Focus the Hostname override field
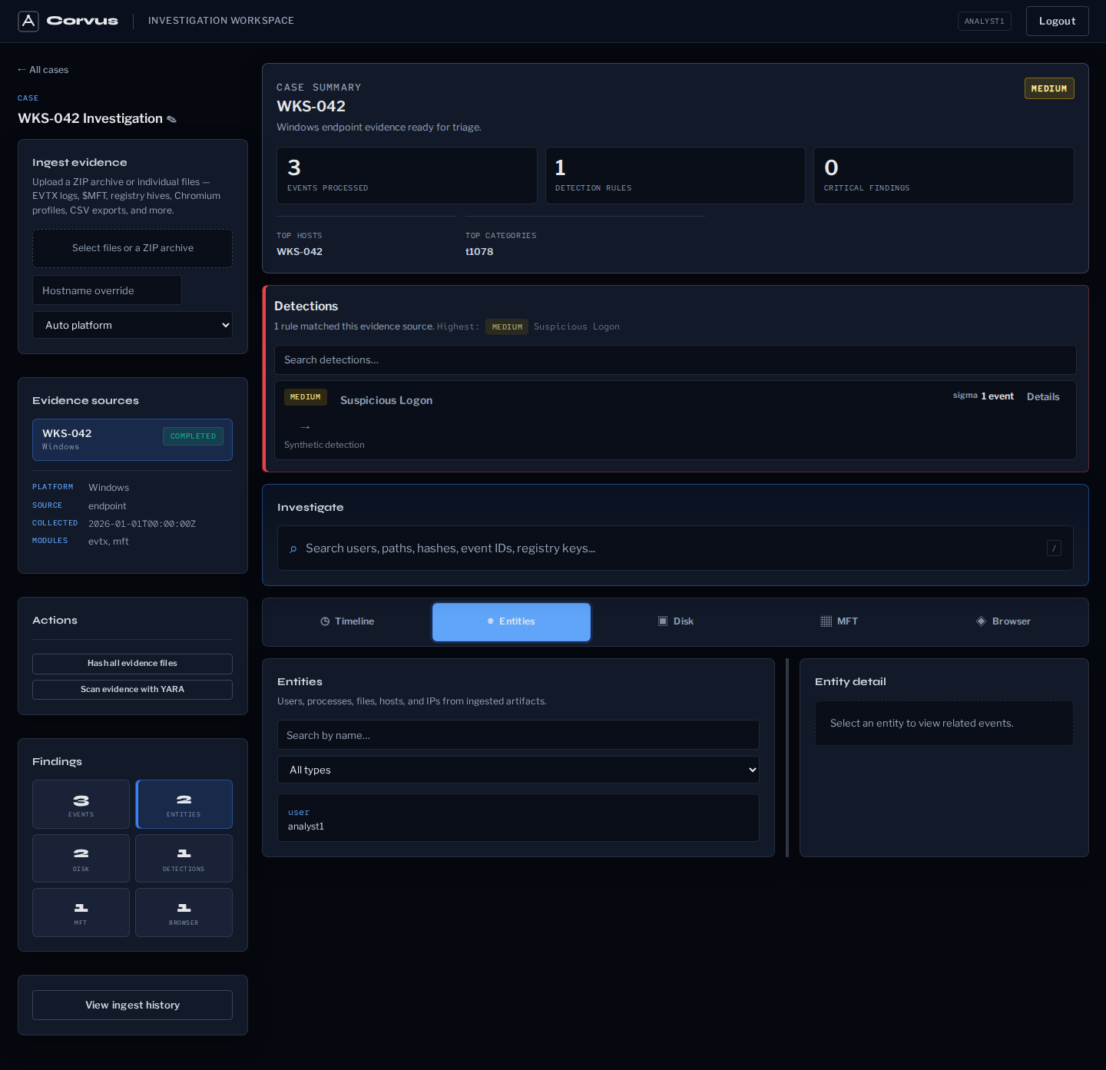The width and height of the screenshot is (1106, 1070). 107,290
